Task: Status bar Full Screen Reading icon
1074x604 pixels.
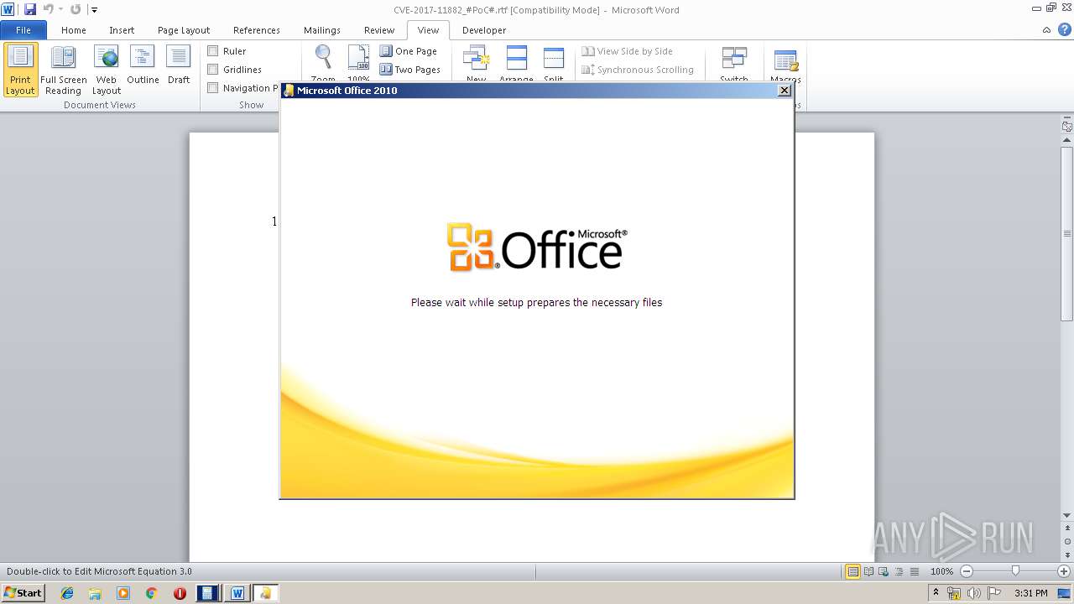Action: [868, 571]
